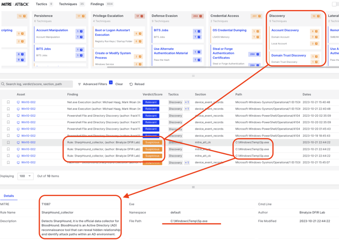
Task: Click the filter lines icon beside Advanced Filters
Action: (79, 84)
